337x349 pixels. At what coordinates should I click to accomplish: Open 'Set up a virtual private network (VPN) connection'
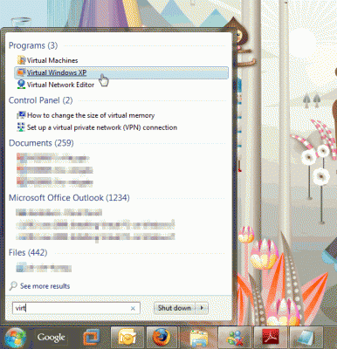[102, 127]
